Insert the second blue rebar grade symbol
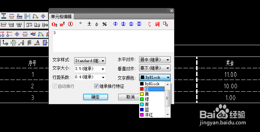This screenshot has width=260, height=132. click(123, 24)
